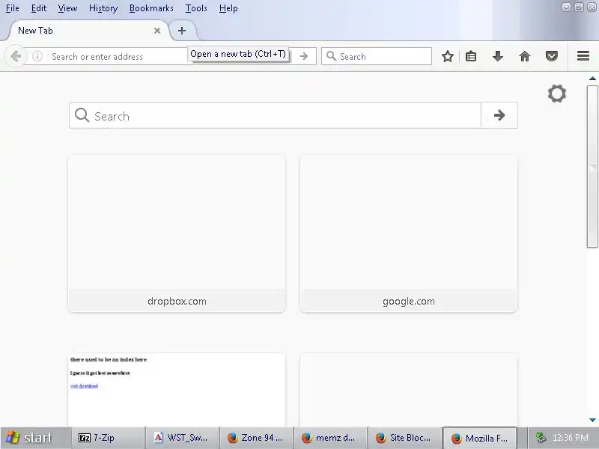Open the dropbox.com tile

coord(177,233)
